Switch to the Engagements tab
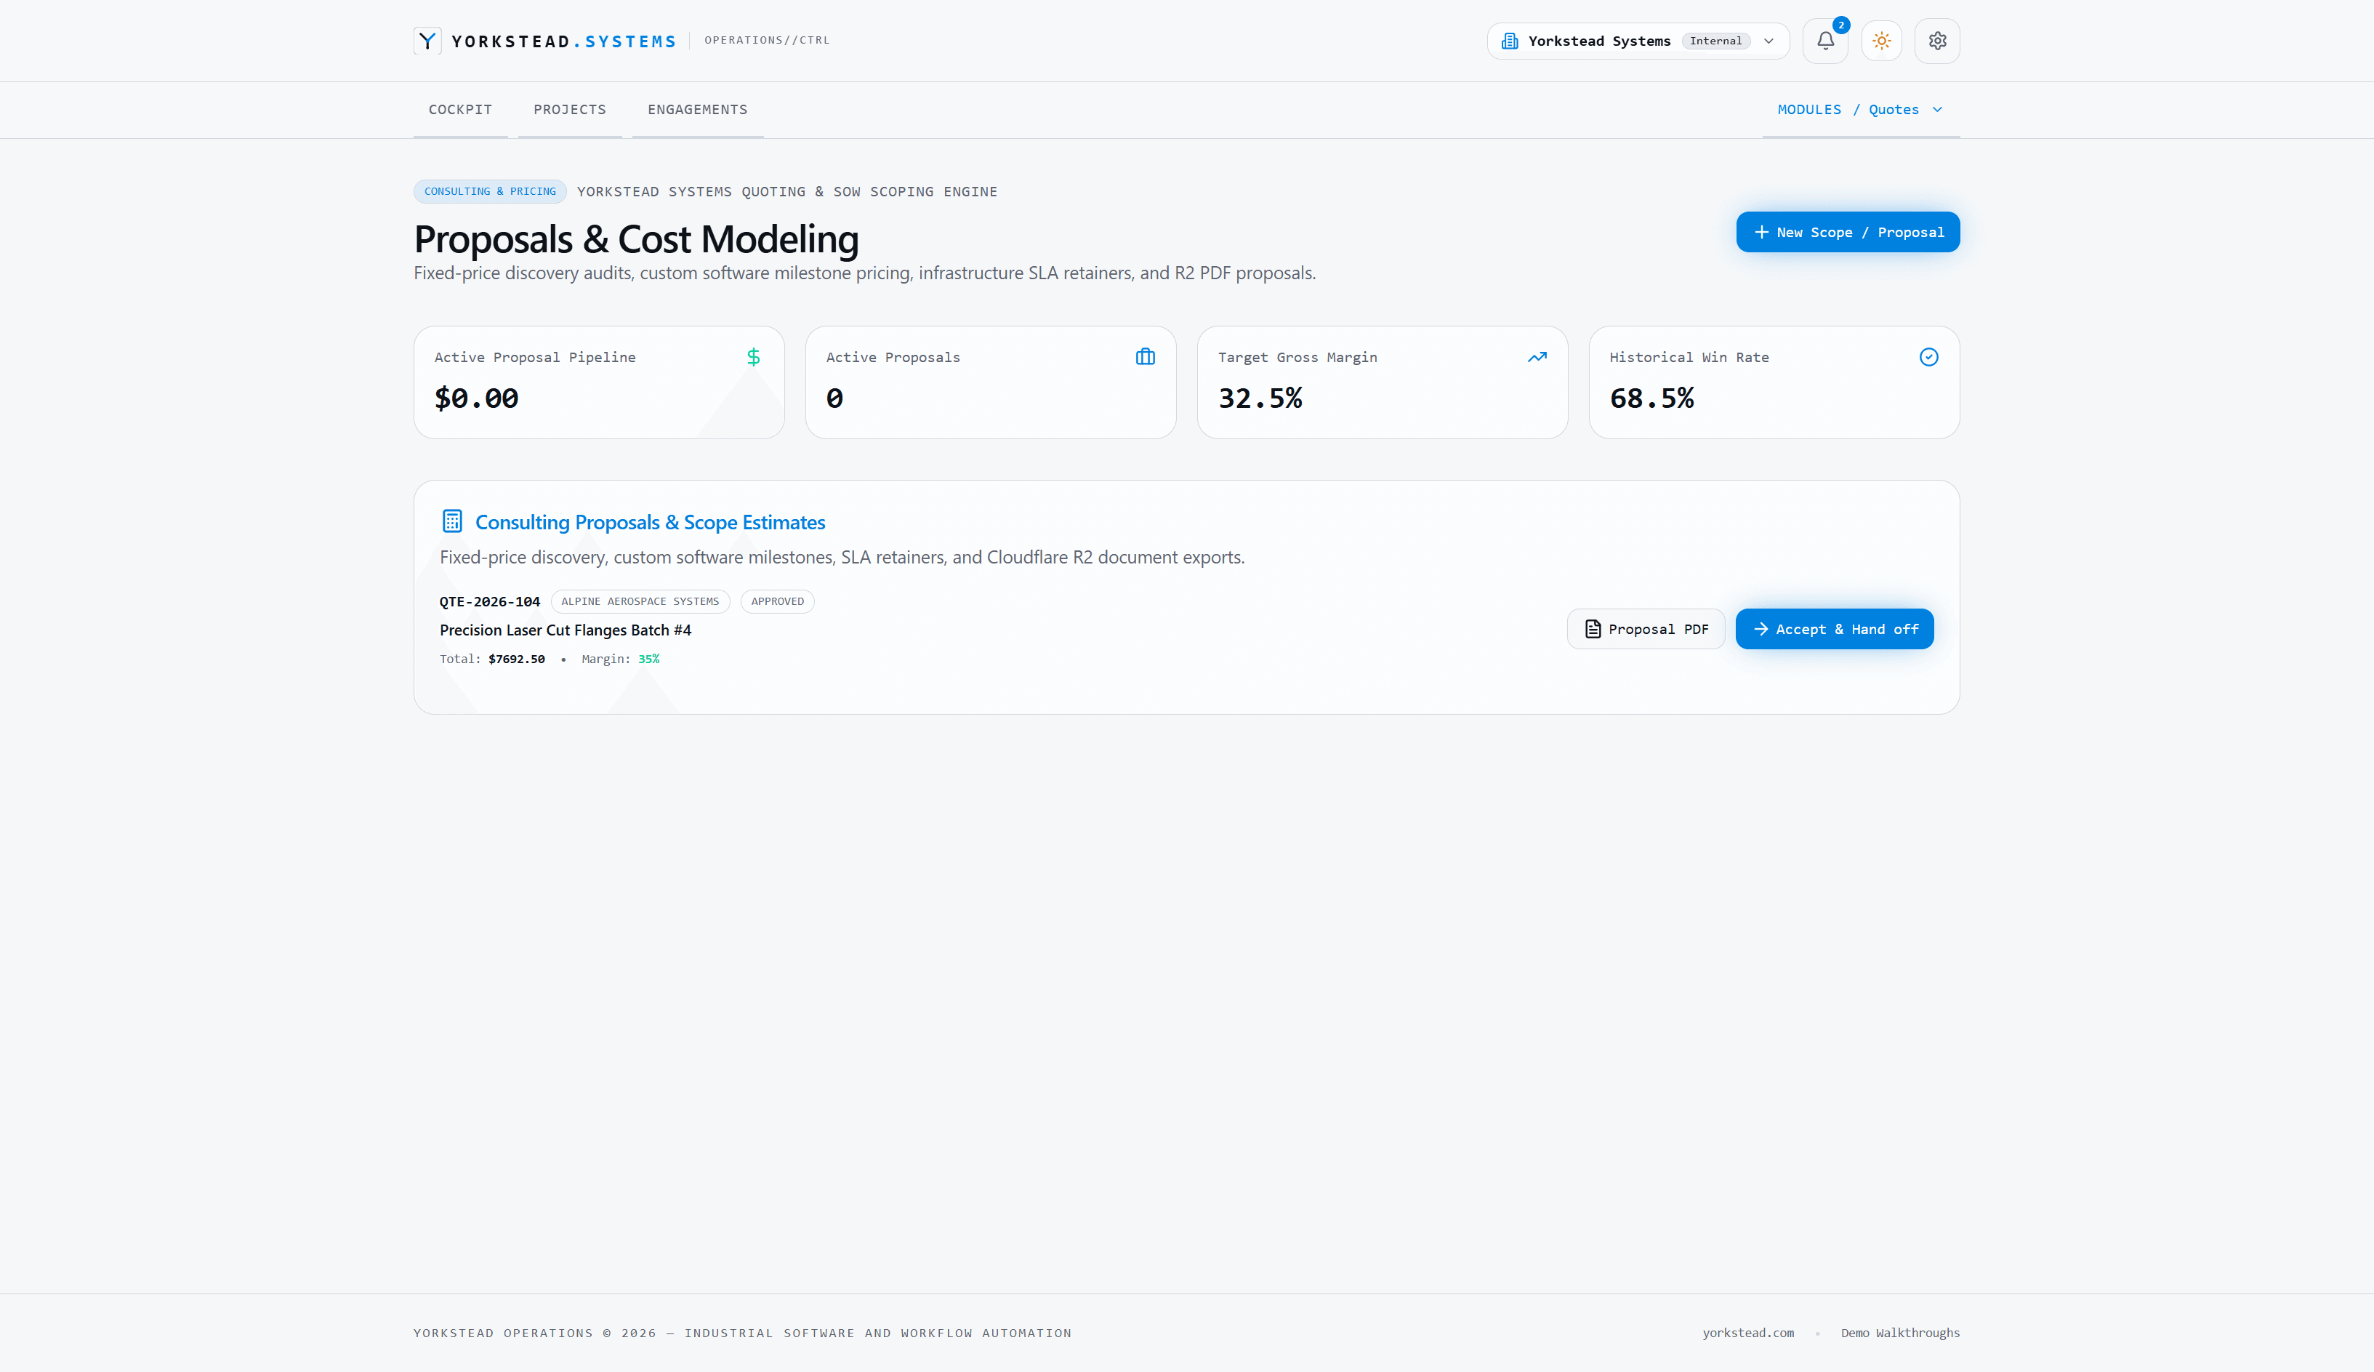The width and height of the screenshot is (2374, 1372). (x=697, y=109)
